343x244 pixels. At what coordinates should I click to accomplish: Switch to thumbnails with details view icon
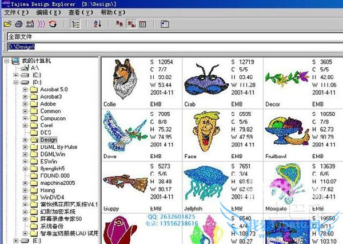click(x=131, y=24)
